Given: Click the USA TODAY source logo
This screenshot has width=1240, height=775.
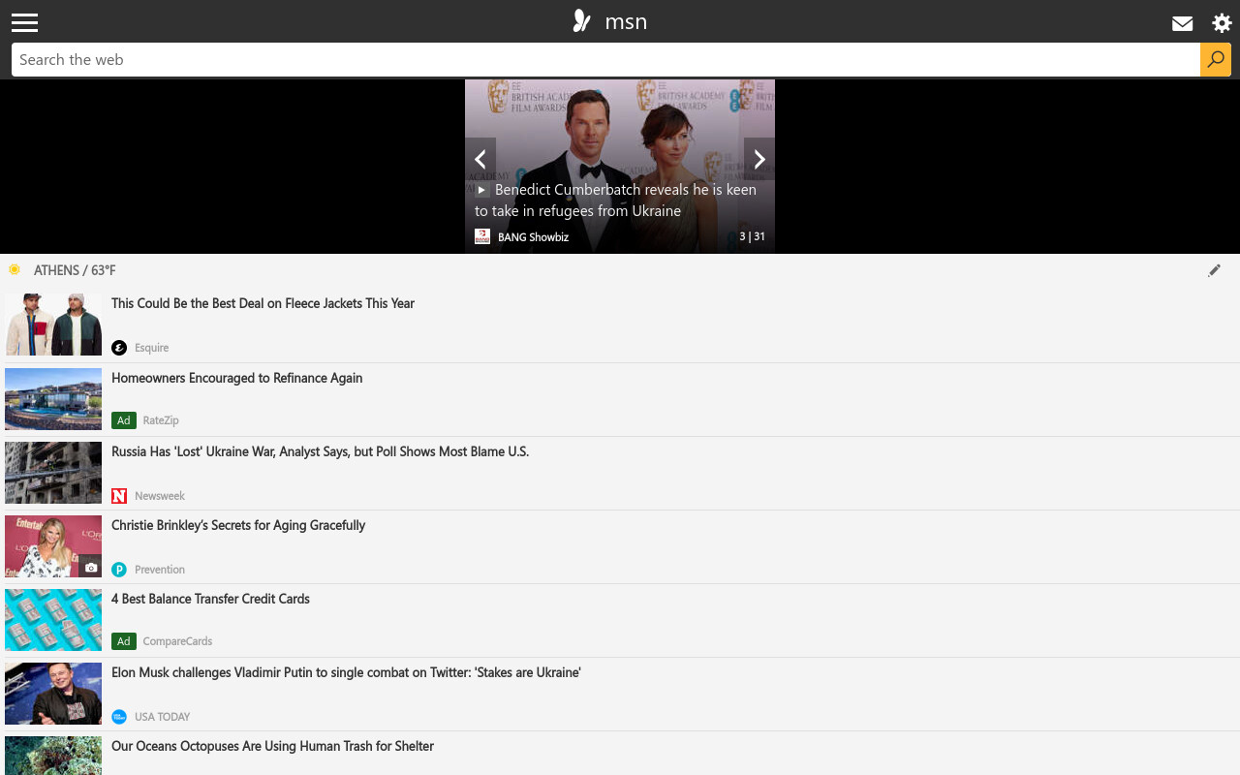Looking at the screenshot, I should click(x=119, y=717).
